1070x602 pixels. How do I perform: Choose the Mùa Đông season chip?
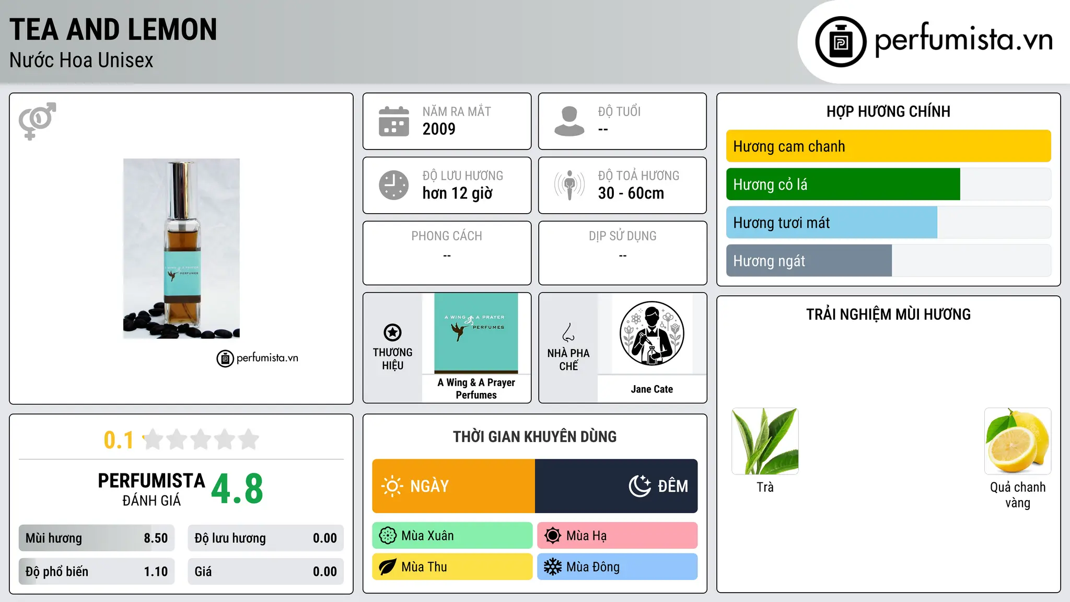coord(618,567)
